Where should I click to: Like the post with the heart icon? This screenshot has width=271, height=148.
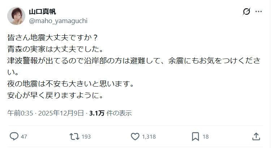point(135,136)
